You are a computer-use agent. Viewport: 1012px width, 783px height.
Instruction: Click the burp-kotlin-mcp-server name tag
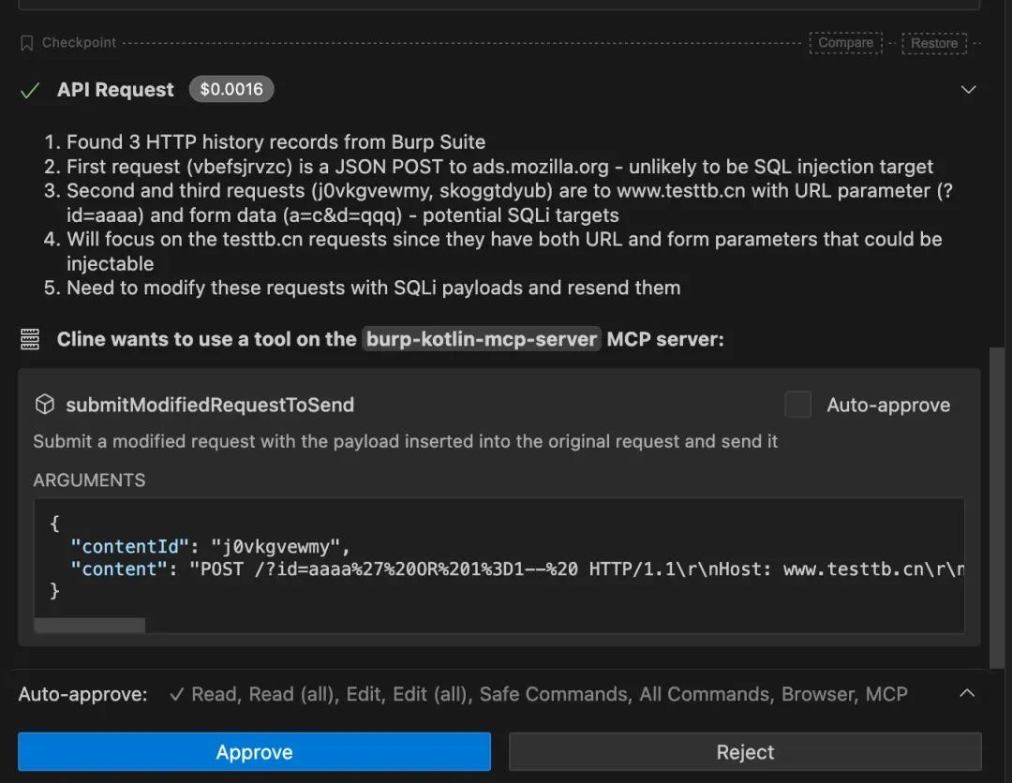[482, 339]
